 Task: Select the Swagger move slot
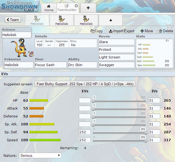(116, 65)
